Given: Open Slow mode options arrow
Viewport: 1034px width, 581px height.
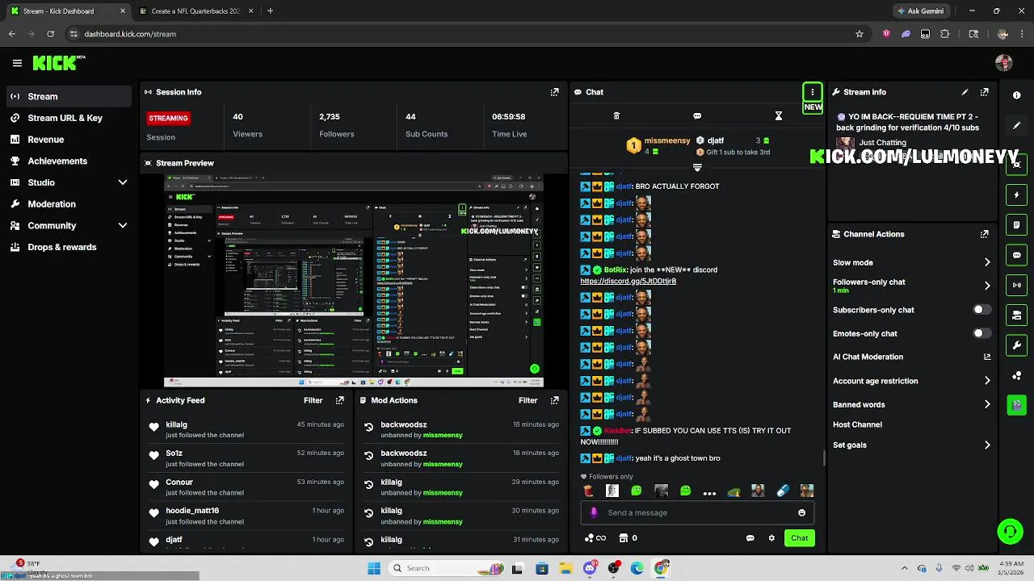Looking at the screenshot, I should [987, 262].
